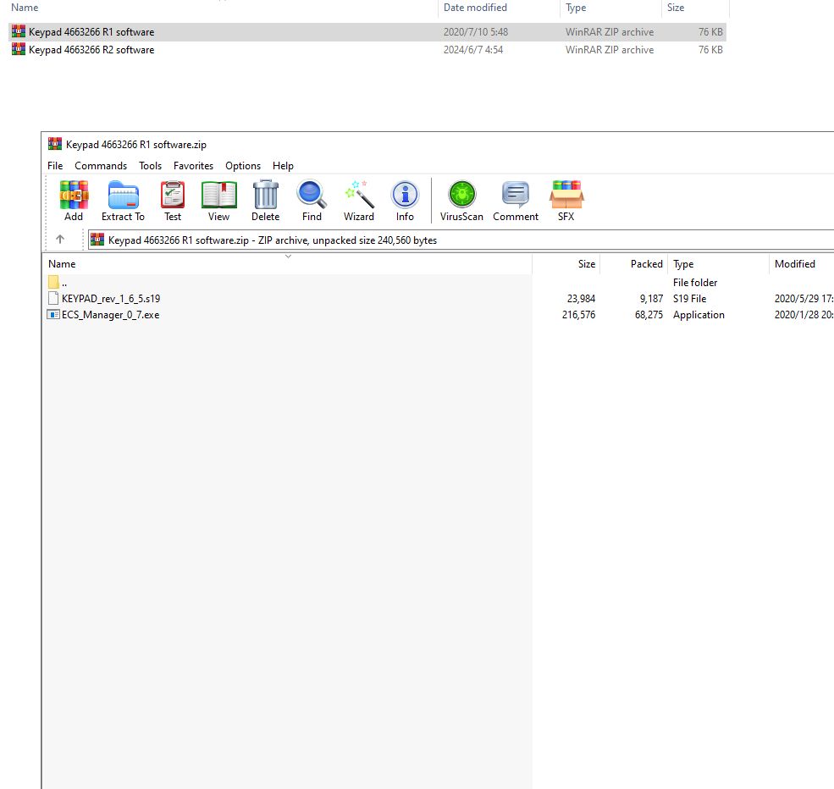Click Keypad 4663266 R1 software archive icon

tap(19, 31)
